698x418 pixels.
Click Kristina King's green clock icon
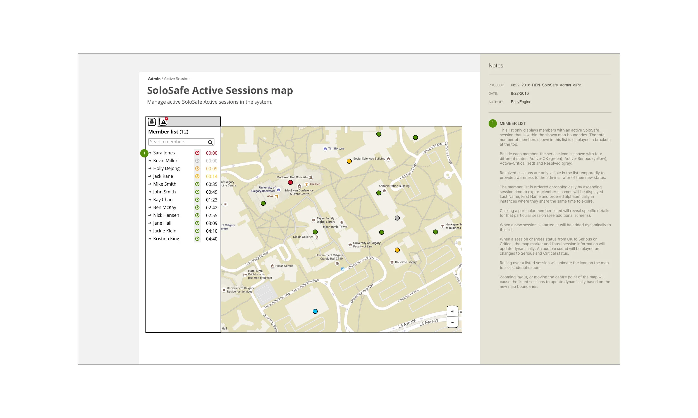coord(197,239)
